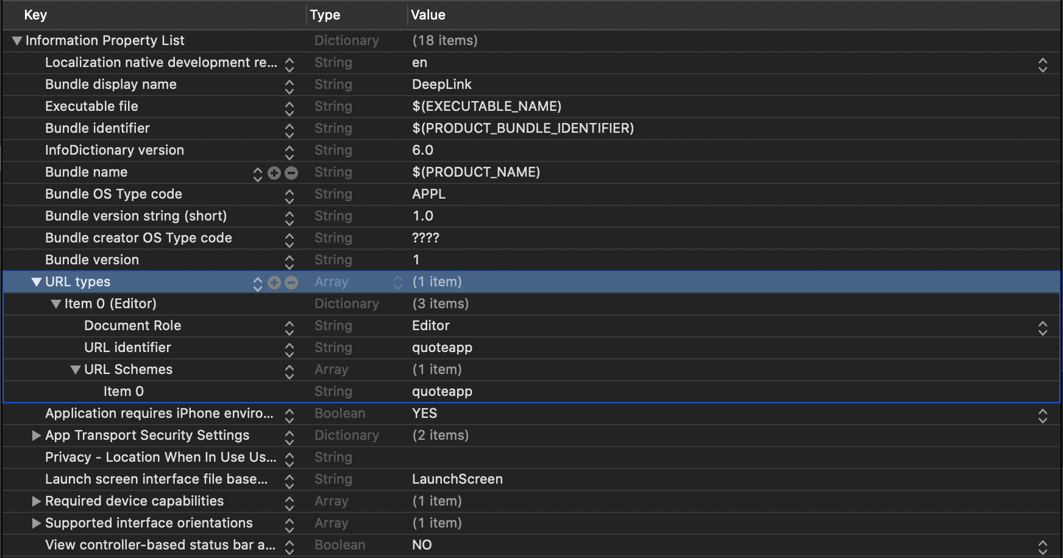Collapse the URL Schemes array
Viewport: 1063px width, 558px height.
pyautogui.click(x=76, y=370)
